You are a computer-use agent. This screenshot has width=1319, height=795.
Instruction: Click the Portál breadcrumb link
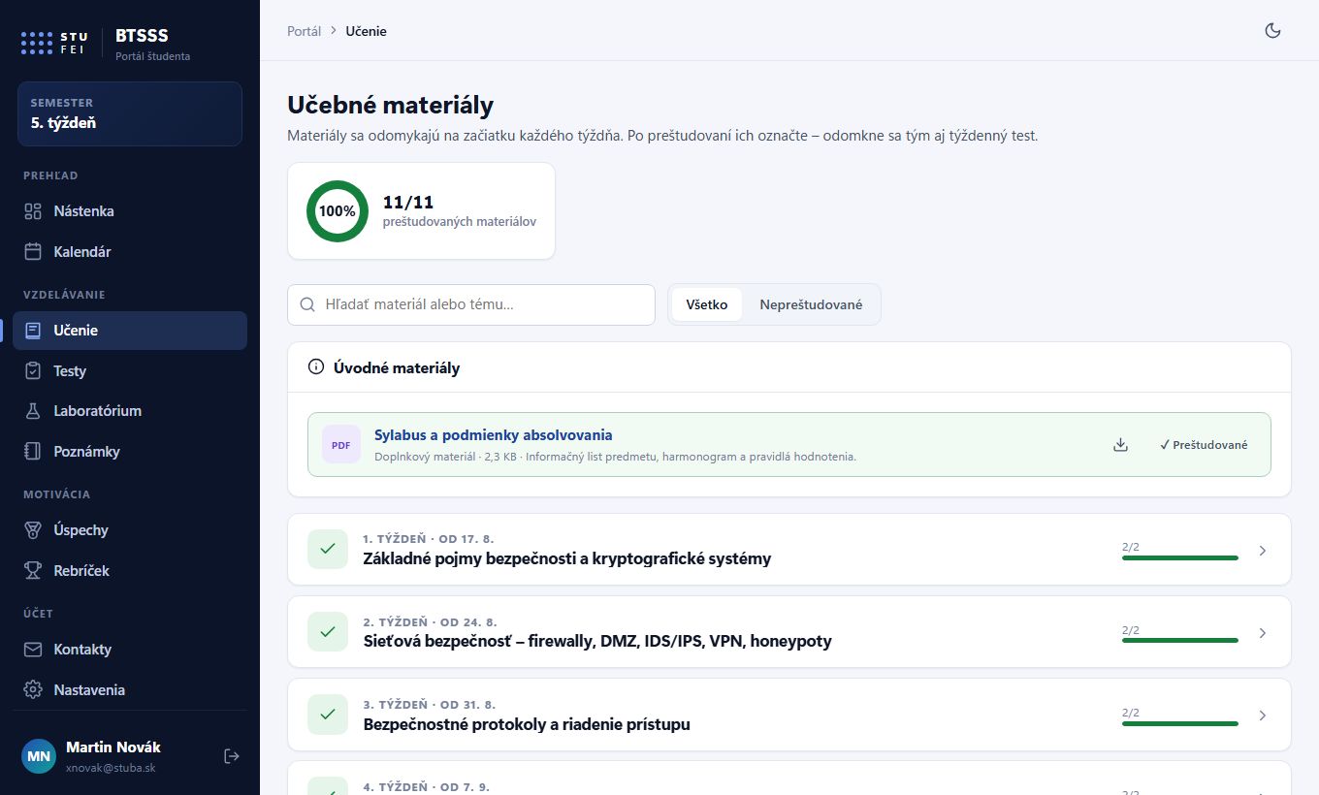point(304,31)
